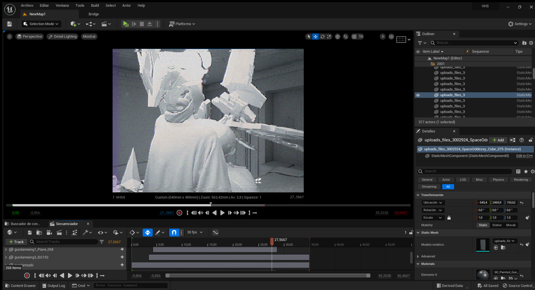Open the details property matrix grid icon
The image size is (535, 290).
[x=518, y=171]
